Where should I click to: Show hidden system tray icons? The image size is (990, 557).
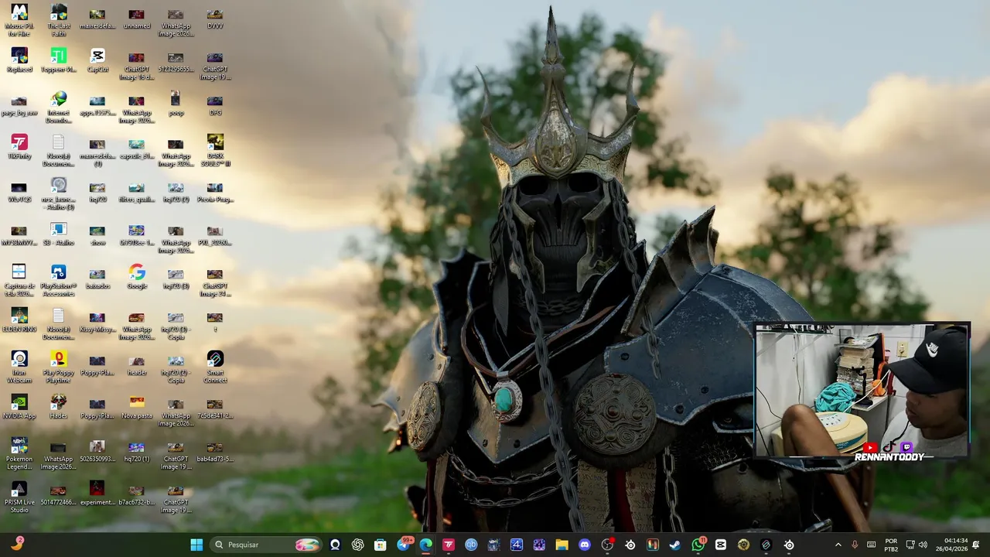tap(838, 545)
